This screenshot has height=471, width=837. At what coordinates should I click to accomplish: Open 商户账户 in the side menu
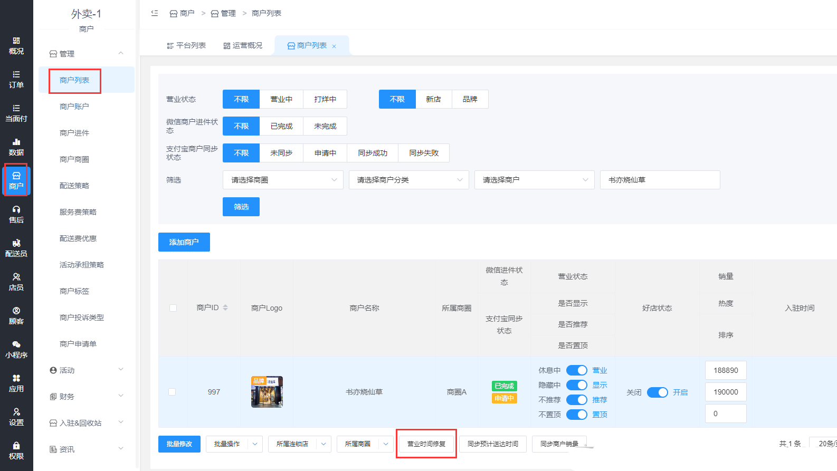click(74, 107)
